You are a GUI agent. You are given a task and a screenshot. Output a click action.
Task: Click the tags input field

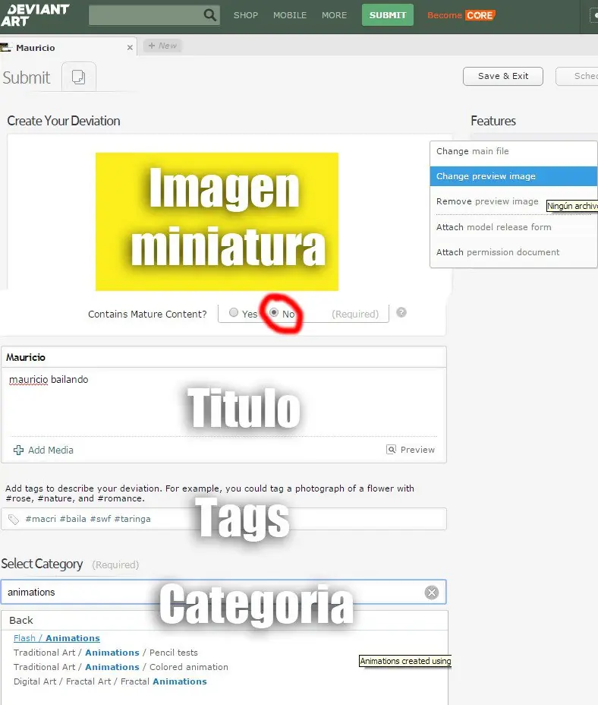pos(224,519)
